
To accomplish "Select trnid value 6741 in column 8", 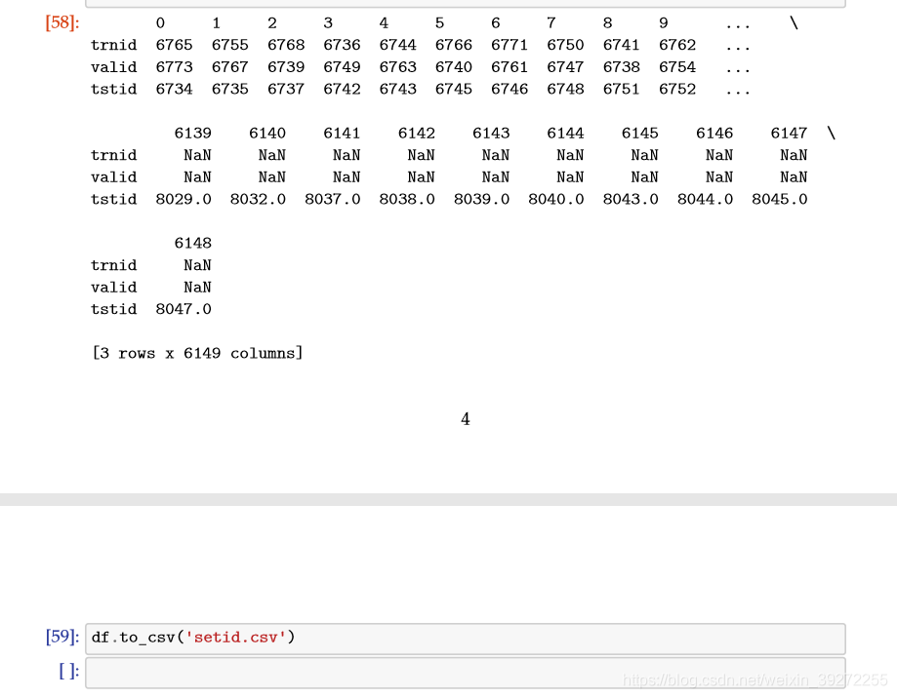I will (x=622, y=45).
